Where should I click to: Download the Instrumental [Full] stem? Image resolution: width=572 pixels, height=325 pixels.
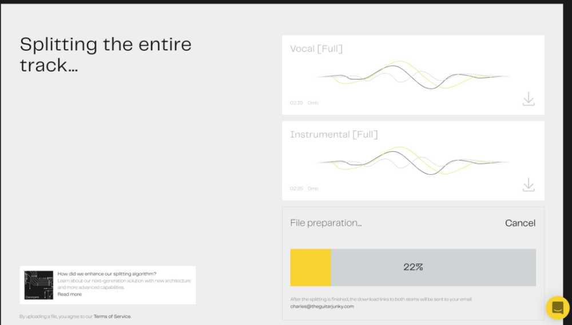(x=529, y=185)
